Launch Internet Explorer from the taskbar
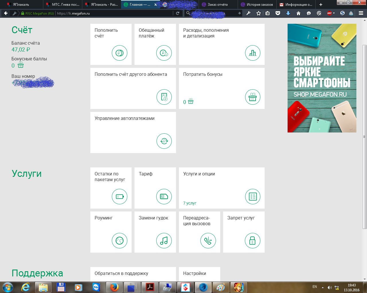The image size is (367, 293). (26, 287)
